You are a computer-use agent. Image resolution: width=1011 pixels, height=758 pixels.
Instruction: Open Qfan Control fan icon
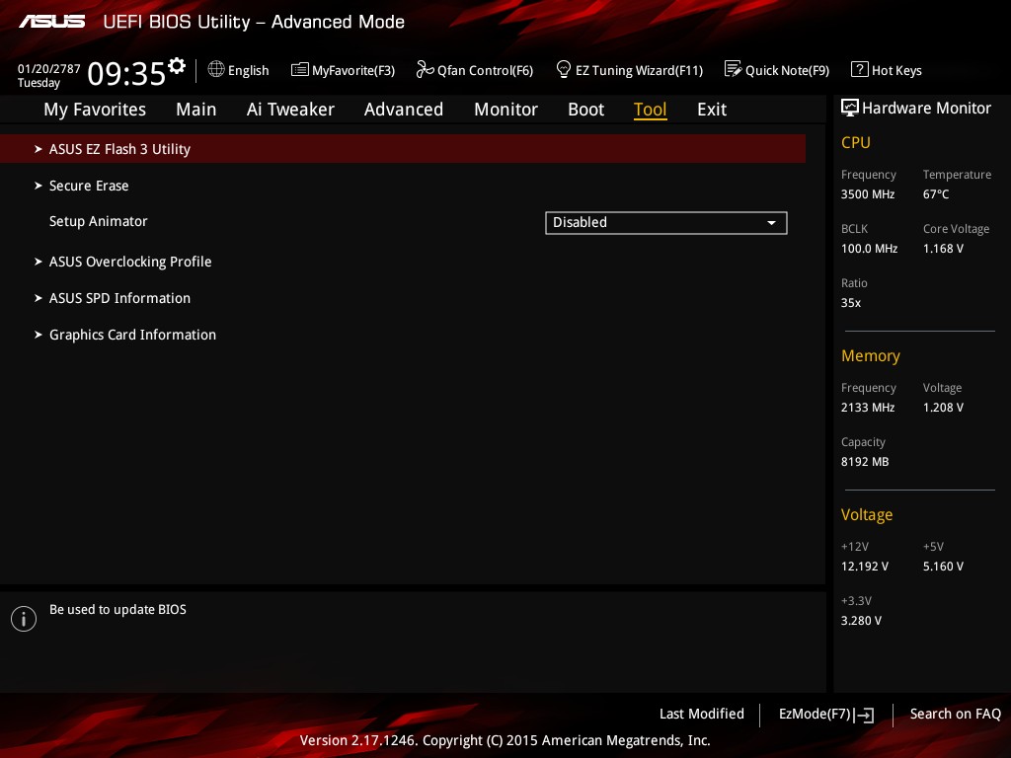(425, 69)
